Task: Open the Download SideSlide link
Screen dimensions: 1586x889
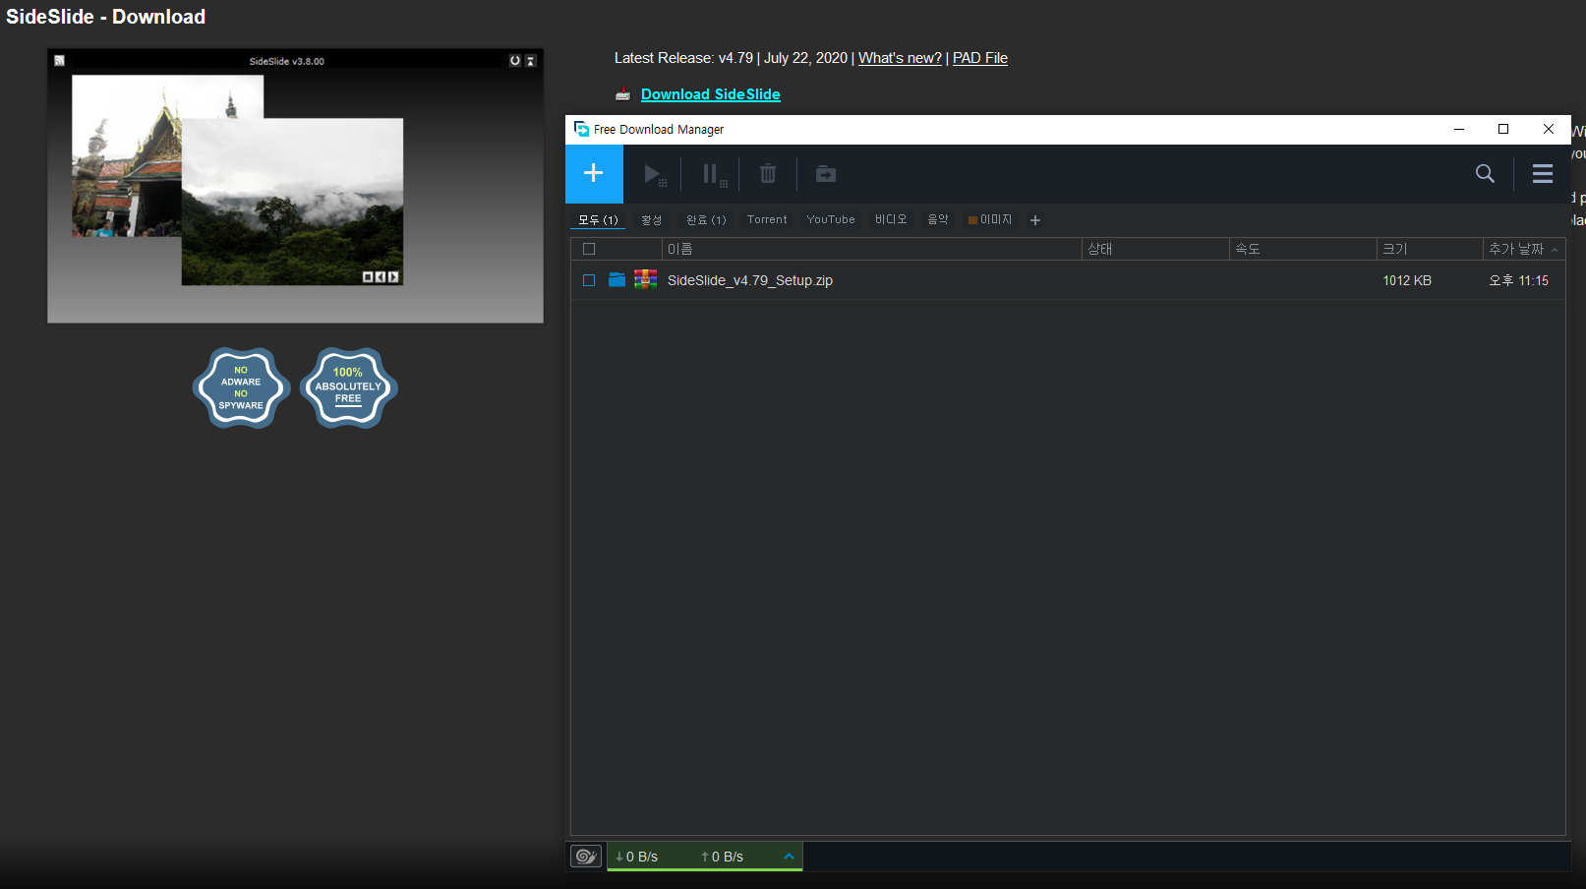Action: click(x=710, y=94)
